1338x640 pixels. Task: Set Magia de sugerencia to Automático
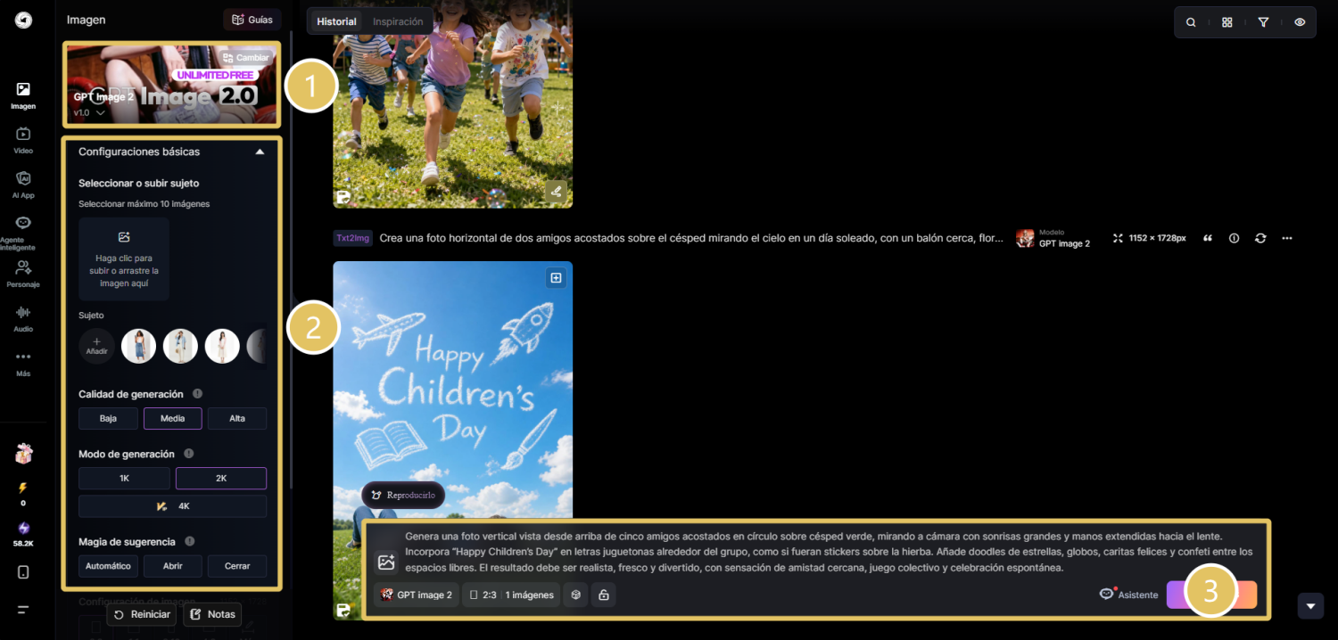coord(108,566)
